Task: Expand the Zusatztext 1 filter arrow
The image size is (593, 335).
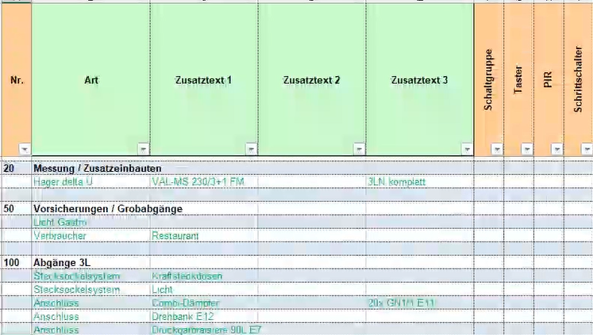Action: pyautogui.click(x=251, y=149)
